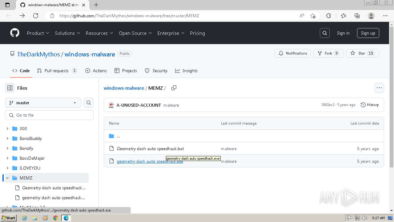Click the Read aloud icon in address bar
This screenshot has height=222, width=394.
[302, 16]
